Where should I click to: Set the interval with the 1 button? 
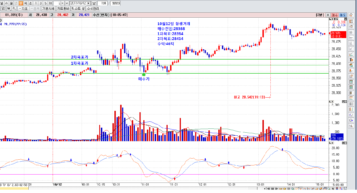click(36, 3)
